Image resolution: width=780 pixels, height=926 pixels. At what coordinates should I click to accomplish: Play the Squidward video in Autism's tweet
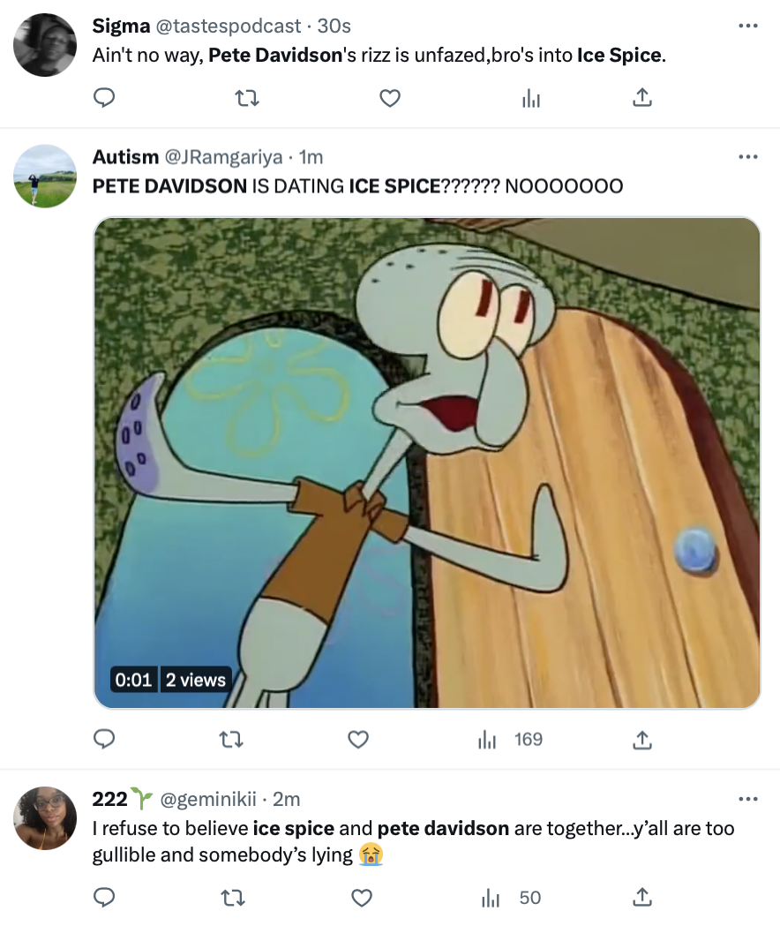pos(427,462)
